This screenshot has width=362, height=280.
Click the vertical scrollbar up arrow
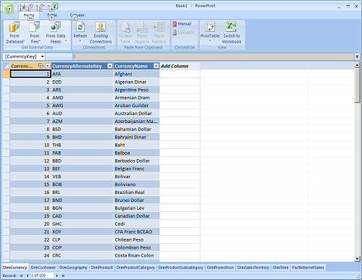coord(357,65)
